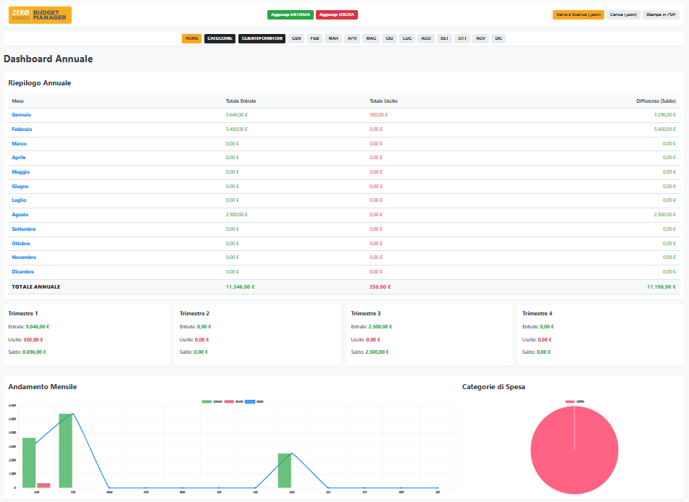This screenshot has height=502, width=689.
Task: Click the Zero Stanco Budget Manager logo
Action: coord(41,14)
